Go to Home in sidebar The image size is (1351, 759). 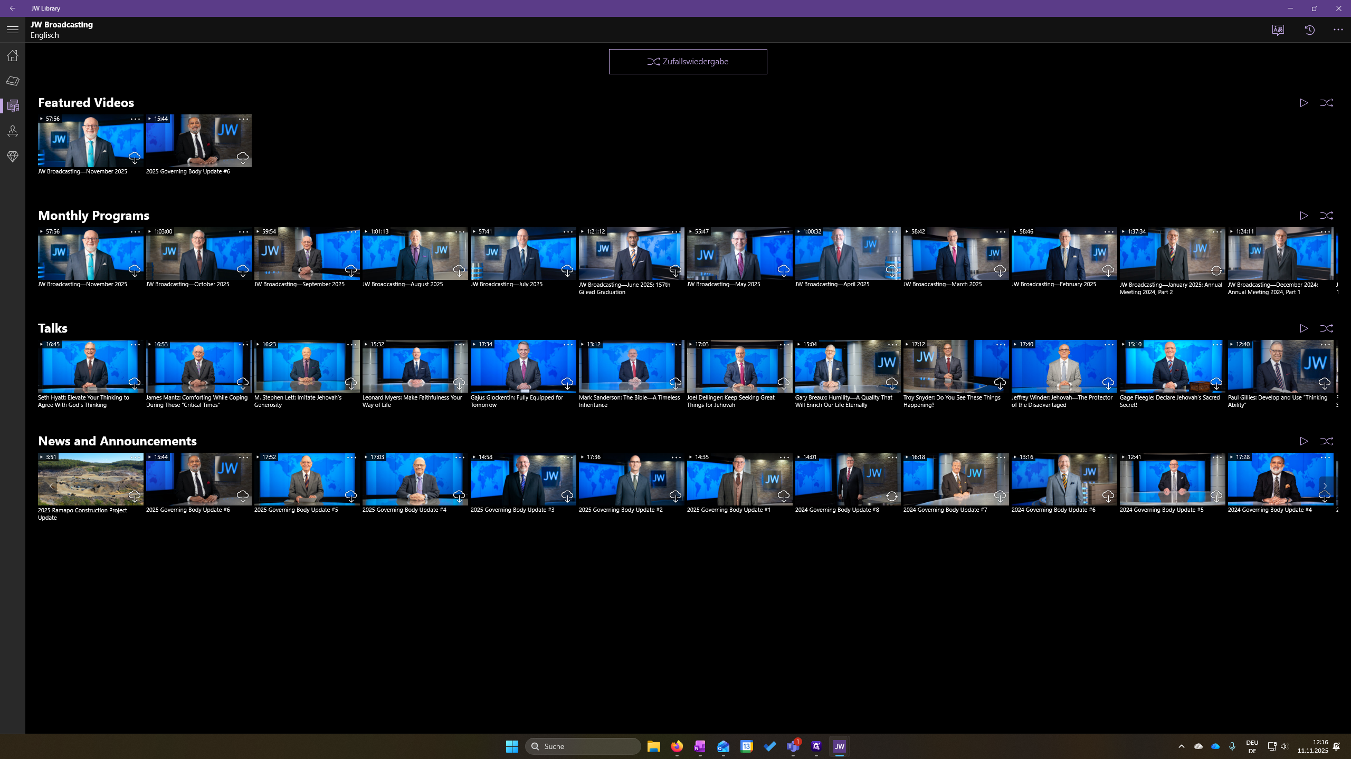click(13, 55)
